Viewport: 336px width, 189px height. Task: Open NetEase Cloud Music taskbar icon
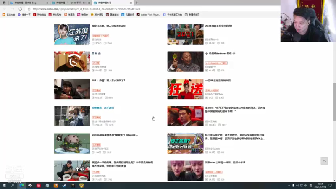pyautogui.click(x=39, y=186)
